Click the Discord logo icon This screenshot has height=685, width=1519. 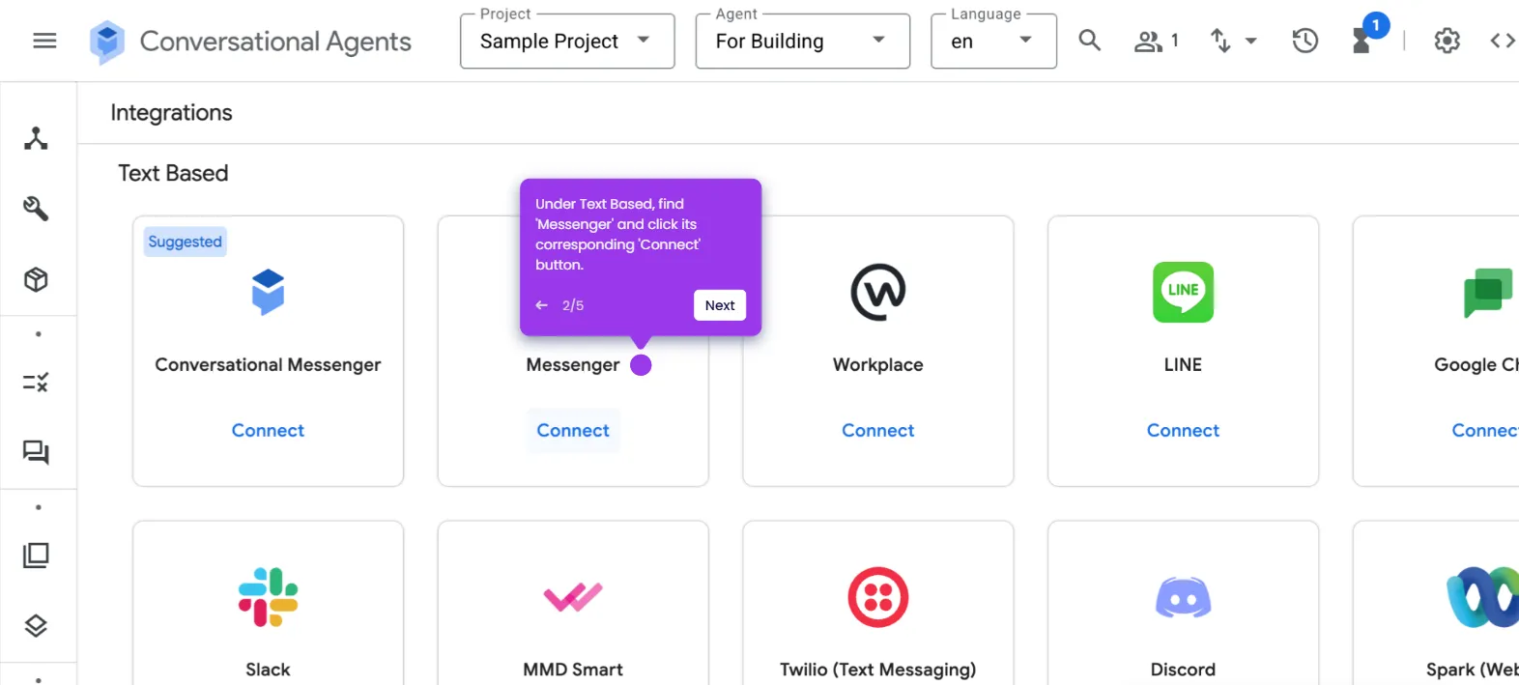point(1183,597)
